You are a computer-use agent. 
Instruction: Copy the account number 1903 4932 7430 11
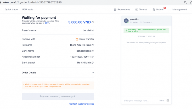pyautogui.click(x=93, y=57)
